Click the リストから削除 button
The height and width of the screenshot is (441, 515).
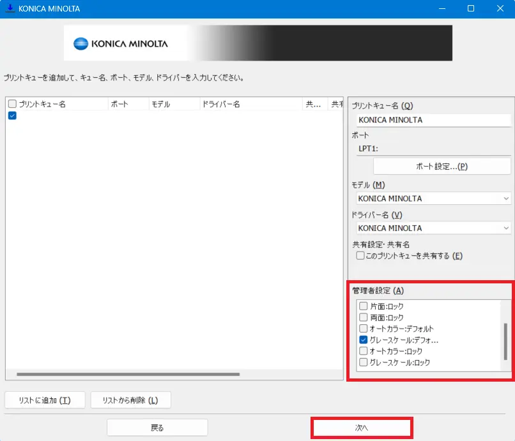131,401
